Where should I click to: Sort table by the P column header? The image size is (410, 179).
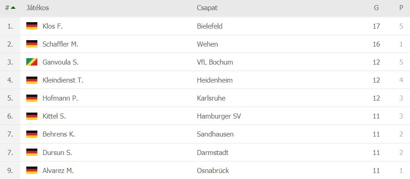click(401, 8)
